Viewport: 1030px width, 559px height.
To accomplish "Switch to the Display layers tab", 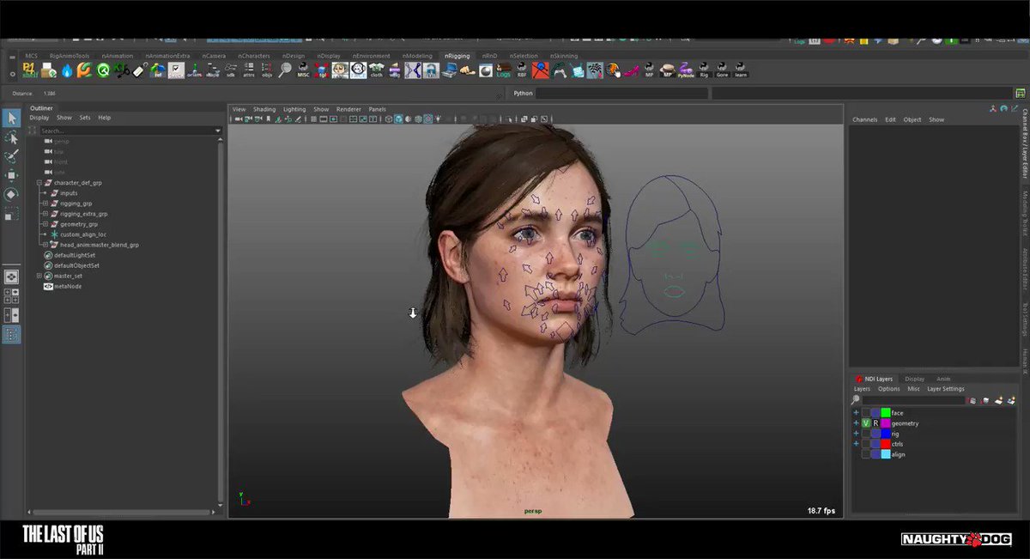I will click(915, 379).
